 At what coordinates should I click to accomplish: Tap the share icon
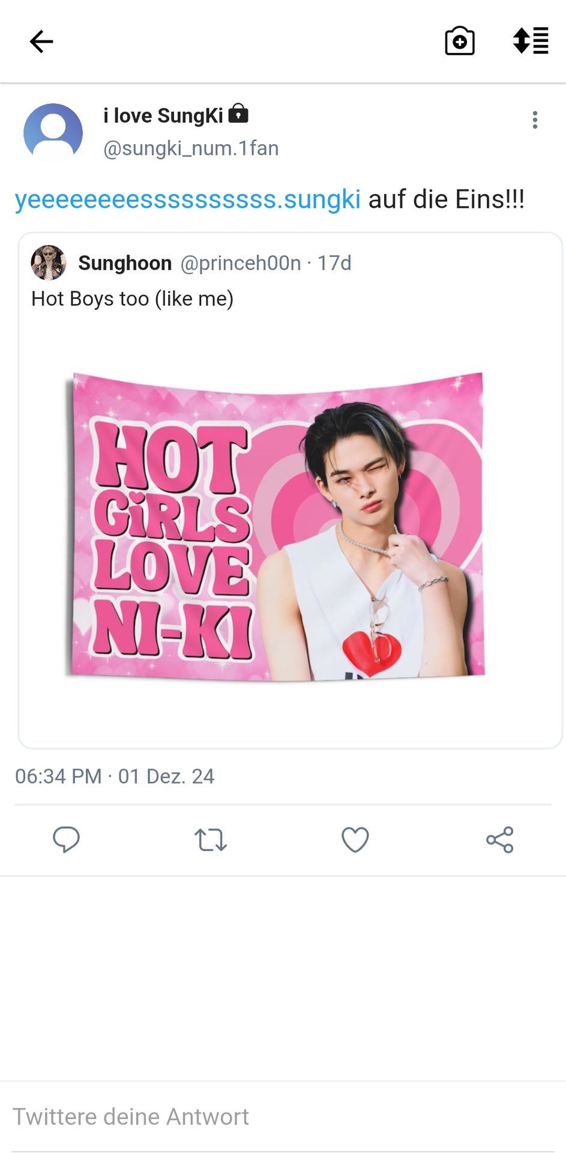click(x=499, y=840)
